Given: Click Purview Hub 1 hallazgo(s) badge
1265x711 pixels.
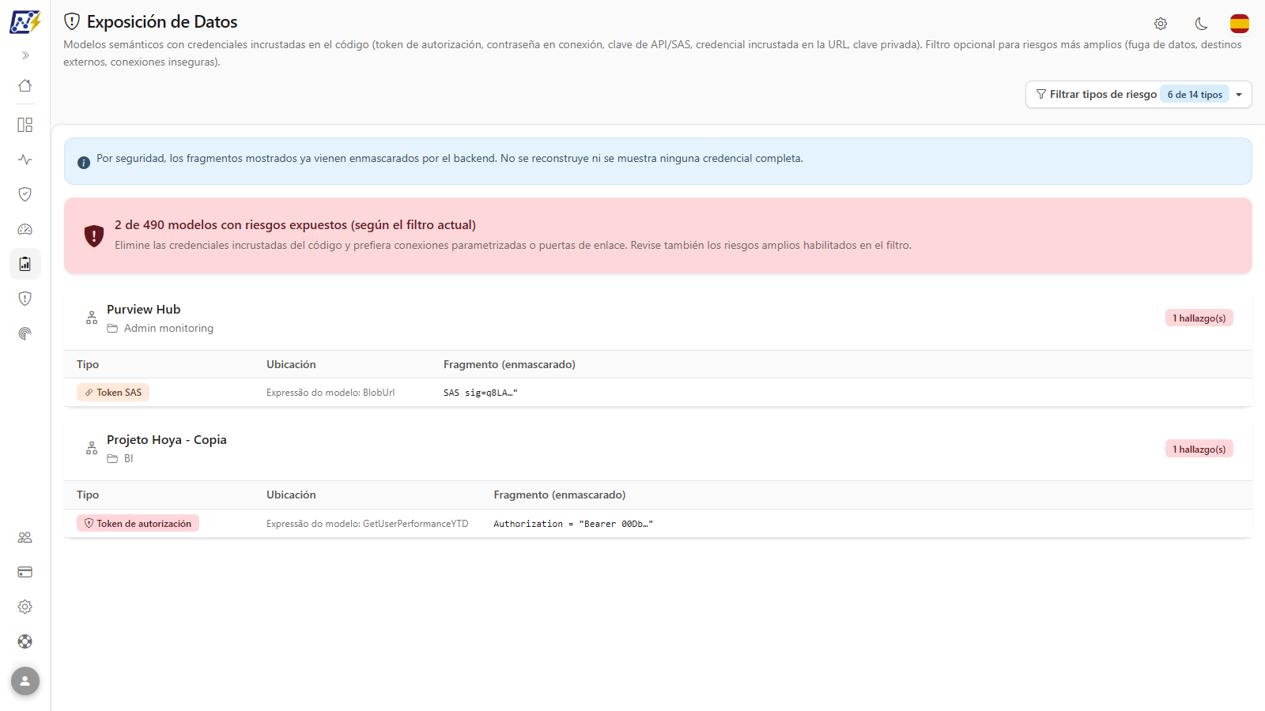Looking at the screenshot, I should tap(1199, 318).
